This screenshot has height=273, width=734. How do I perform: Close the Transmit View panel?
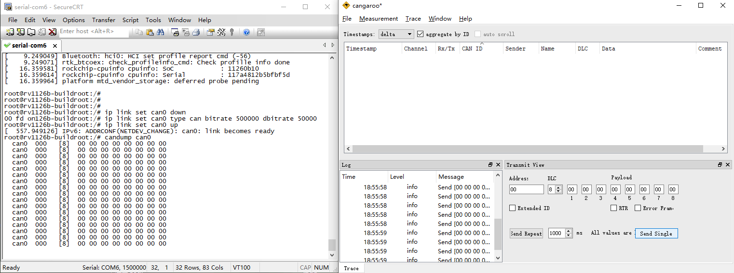point(728,165)
